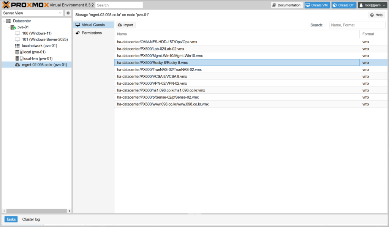Viewport: 389px width, 227px height.
Task: Switch to the Cluster log tab
Action: point(31,219)
